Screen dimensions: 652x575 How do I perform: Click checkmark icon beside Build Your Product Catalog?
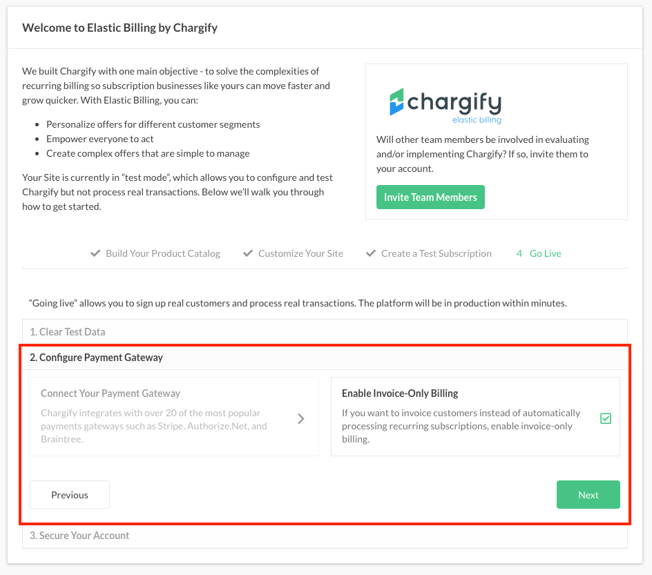point(95,253)
